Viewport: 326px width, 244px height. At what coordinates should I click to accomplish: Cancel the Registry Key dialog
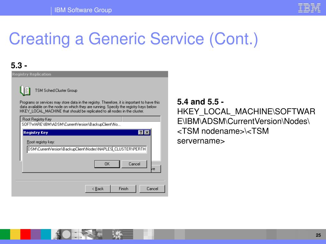point(134,164)
